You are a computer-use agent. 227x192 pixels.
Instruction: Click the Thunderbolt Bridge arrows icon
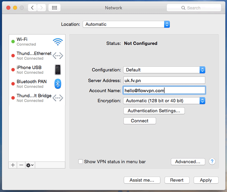(x=58, y=98)
